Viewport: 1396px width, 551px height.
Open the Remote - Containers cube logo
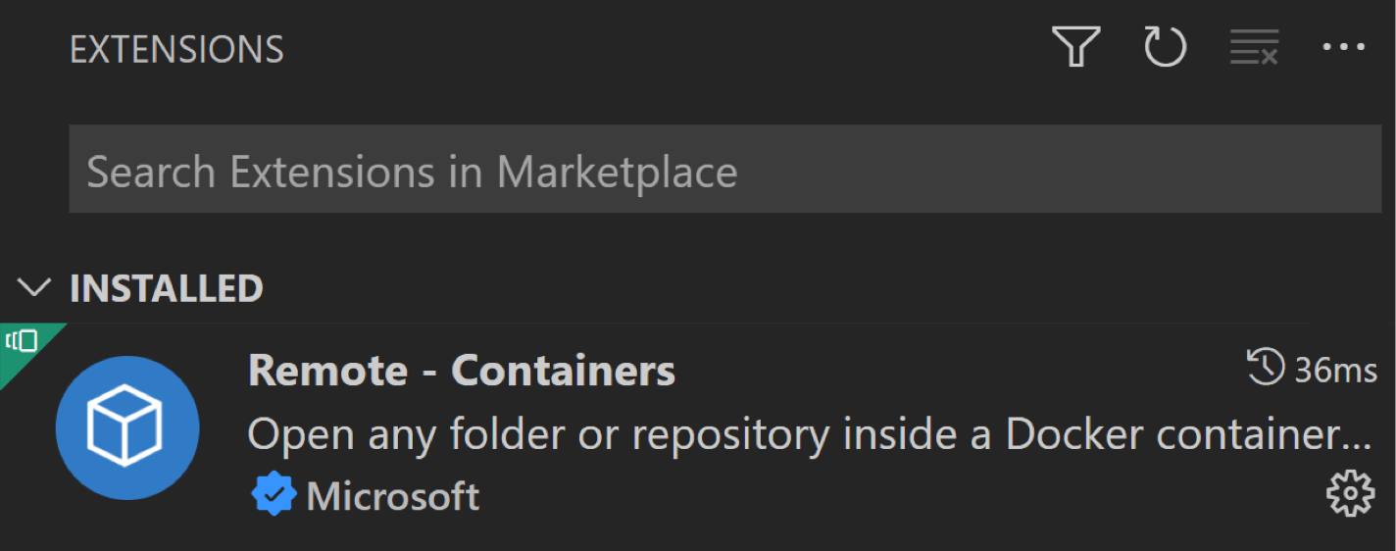[x=127, y=428]
